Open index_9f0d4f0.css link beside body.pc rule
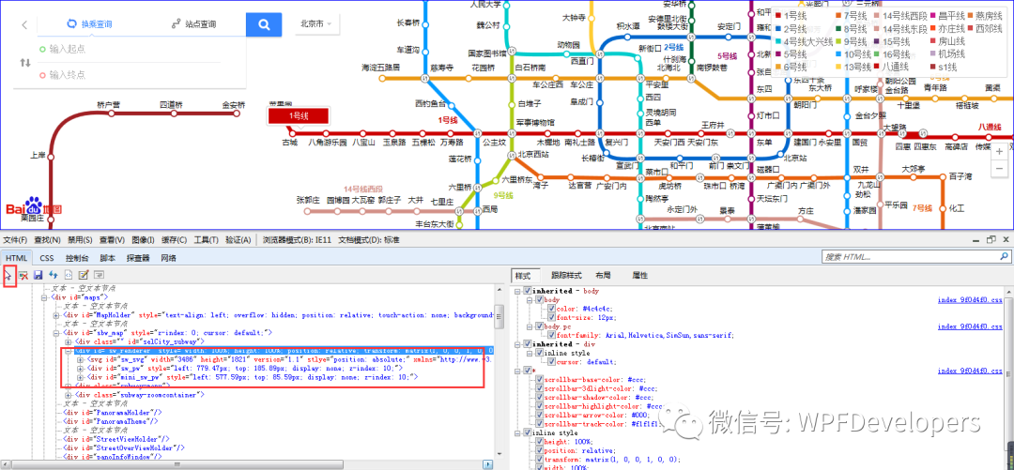 (x=970, y=326)
